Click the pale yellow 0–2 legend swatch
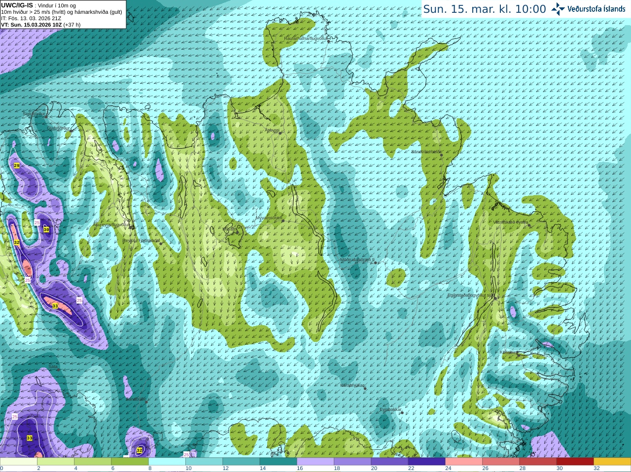The image size is (631, 472). (x=18, y=462)
